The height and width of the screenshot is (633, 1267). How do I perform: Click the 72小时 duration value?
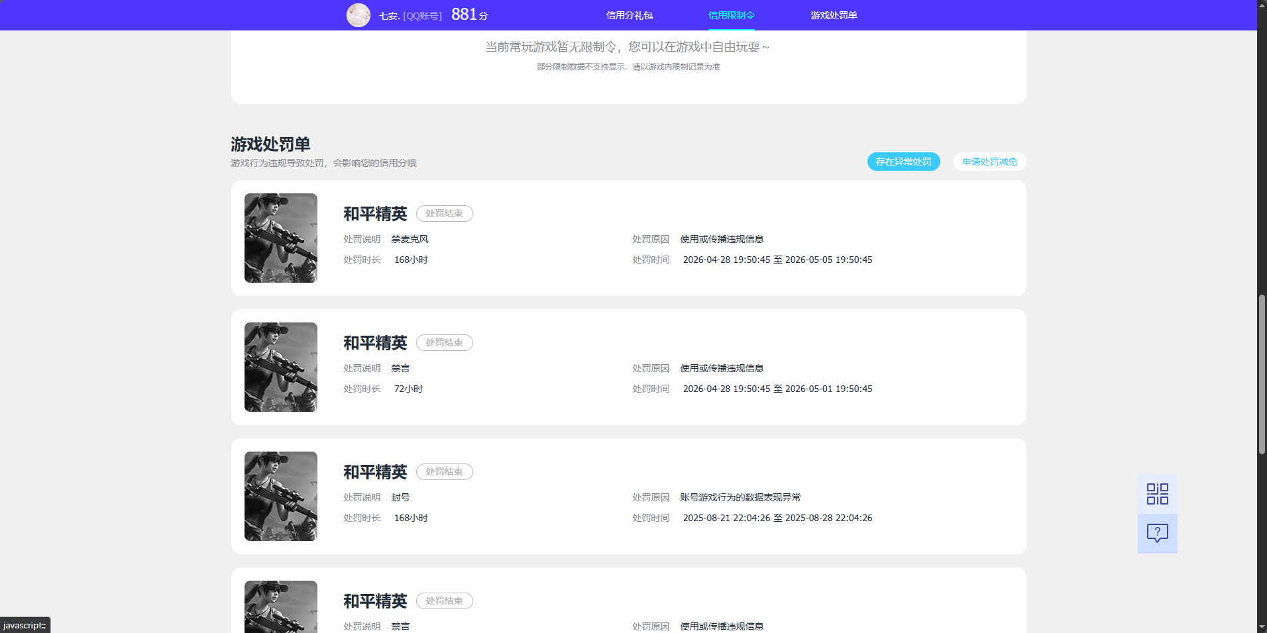pyautogui.click(x=408, y=389)
